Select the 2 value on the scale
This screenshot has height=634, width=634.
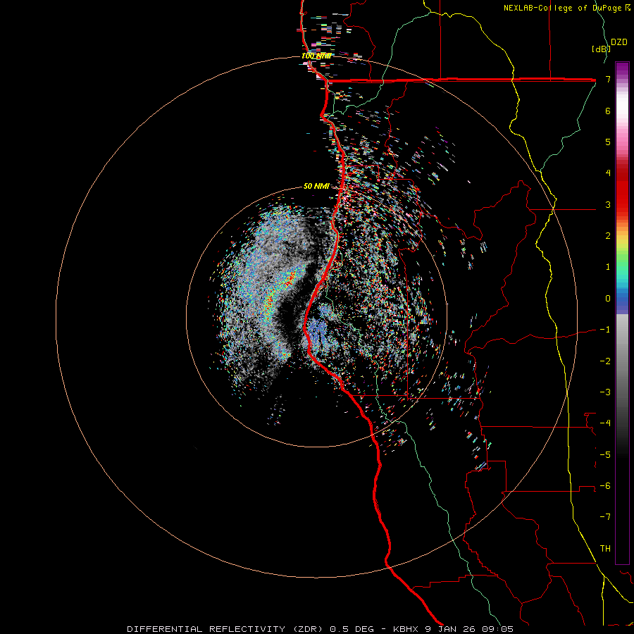click(608, 236)
